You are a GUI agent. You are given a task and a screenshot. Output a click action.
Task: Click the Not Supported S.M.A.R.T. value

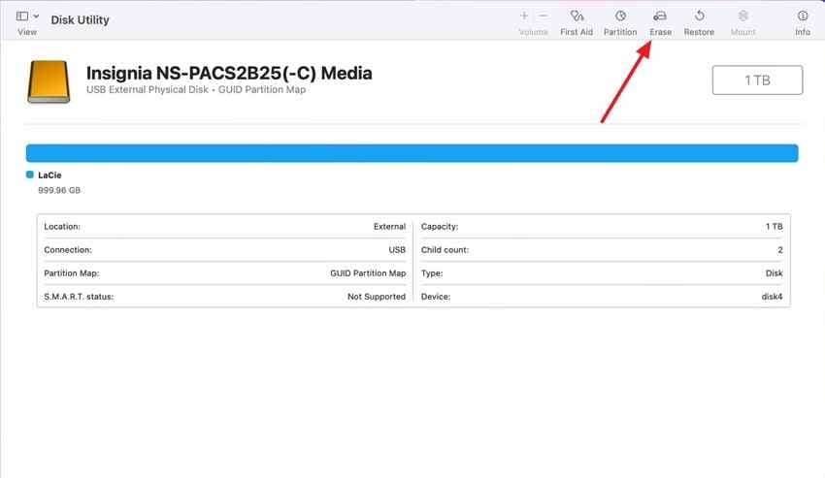tap(377, 297)
